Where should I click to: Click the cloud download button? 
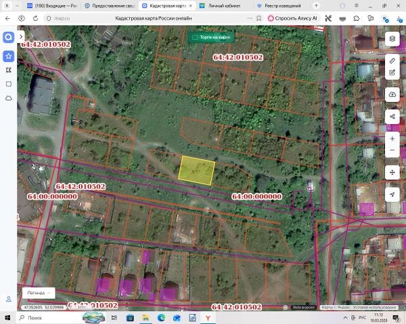[x=392, y=94]
